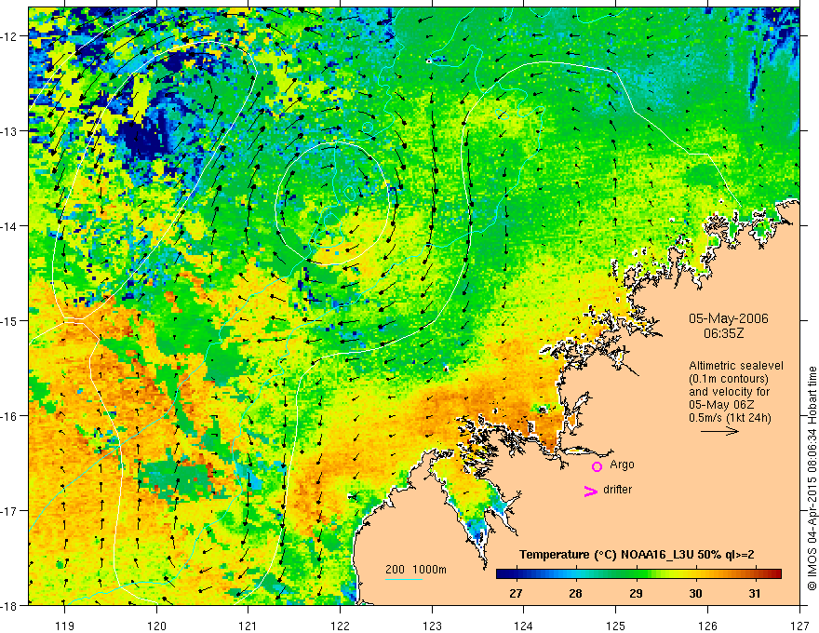
Task: Click the latitude axis label -12
Action: [10, 36]
